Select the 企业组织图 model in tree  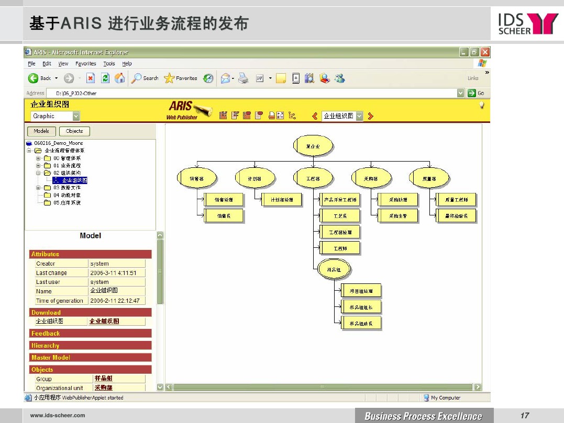coord(70,180)
